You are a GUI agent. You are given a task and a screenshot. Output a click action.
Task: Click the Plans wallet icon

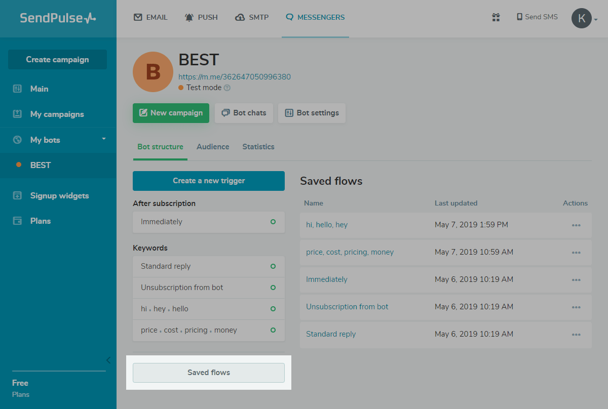(x=17, y=221)
